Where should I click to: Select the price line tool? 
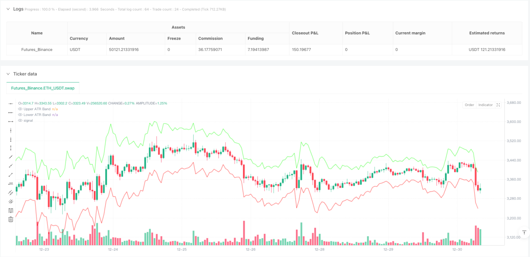(x=11, y=184)
